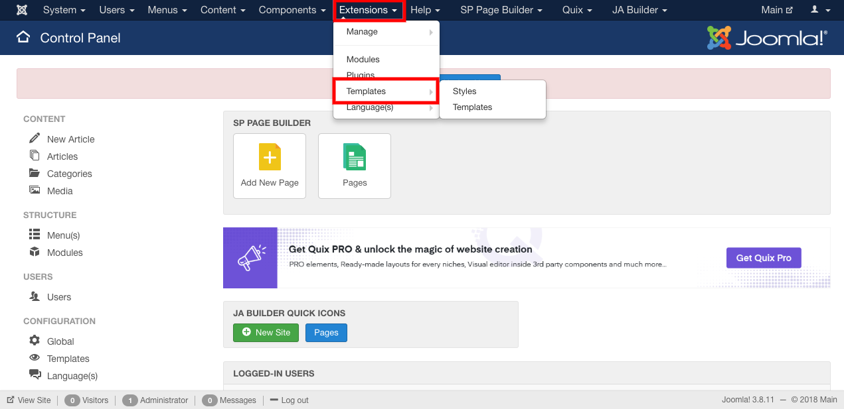Click the Media image icon
The image size is (844, 409).
pos(35,190)
